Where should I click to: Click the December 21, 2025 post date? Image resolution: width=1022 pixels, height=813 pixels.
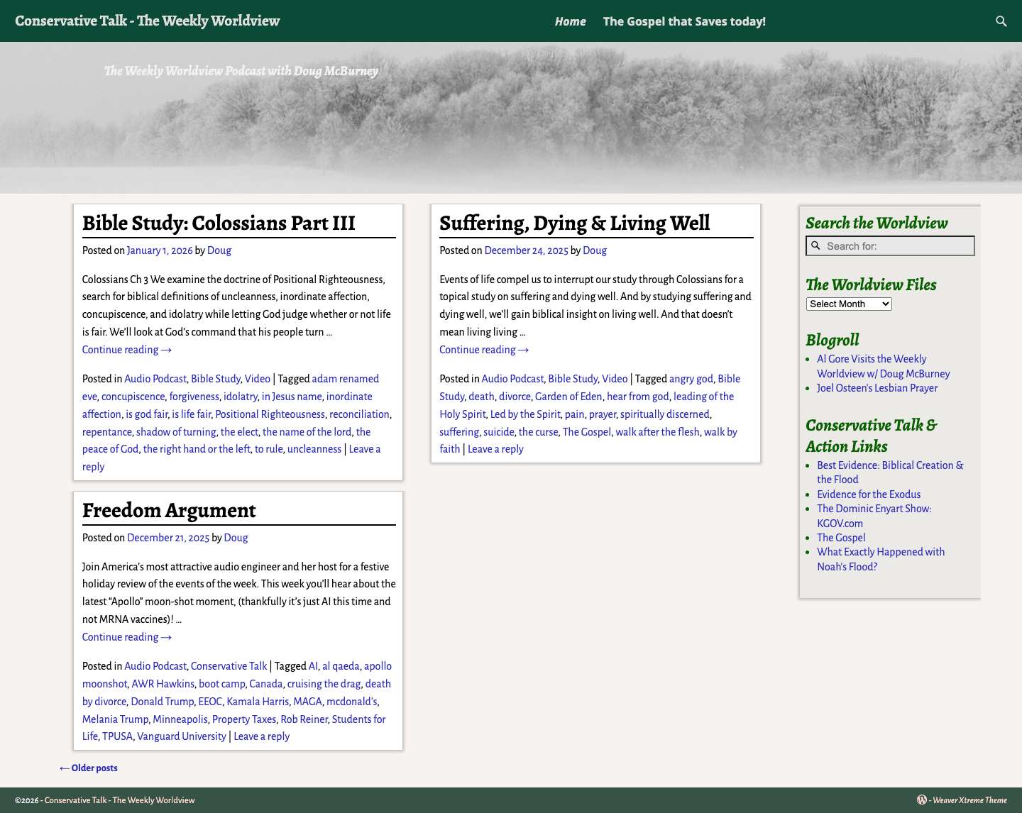pyautogui.click(x=168, y=538)
